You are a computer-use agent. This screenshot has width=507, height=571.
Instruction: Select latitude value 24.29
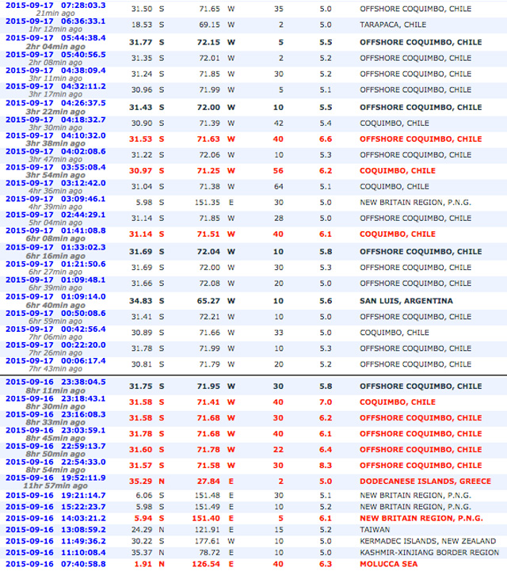pyautogui.click(x=142, y=530)
